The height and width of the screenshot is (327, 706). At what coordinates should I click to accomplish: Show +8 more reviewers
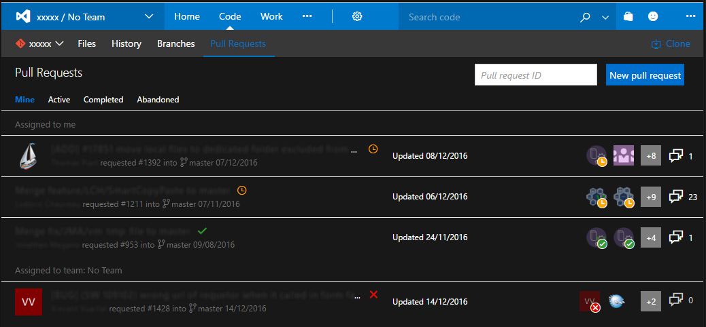tap(651, 156)
